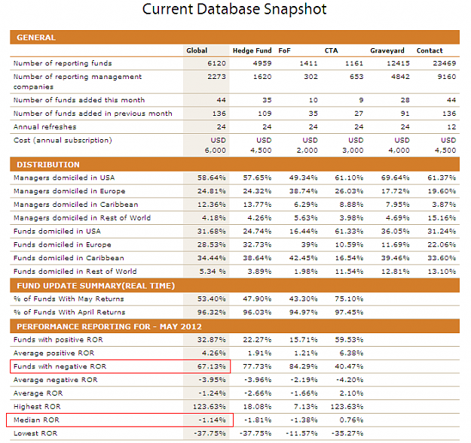Select Funds domiciled in Rest of World
Image resolution: width=471 pixels, height=443 pixels.
pos(75,272)
